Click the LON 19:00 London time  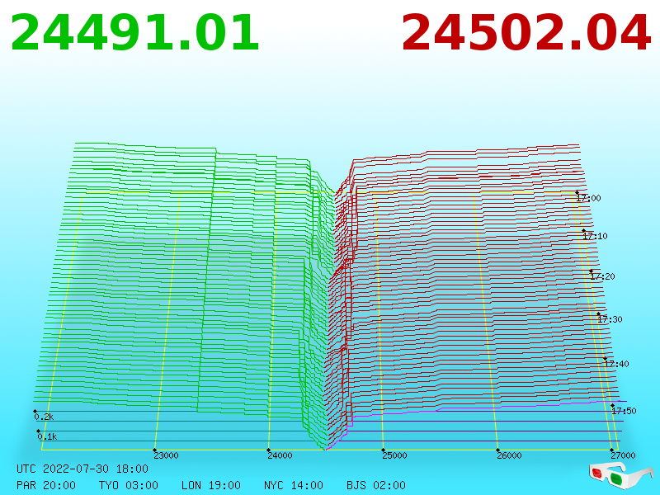(x=211, y=485)
